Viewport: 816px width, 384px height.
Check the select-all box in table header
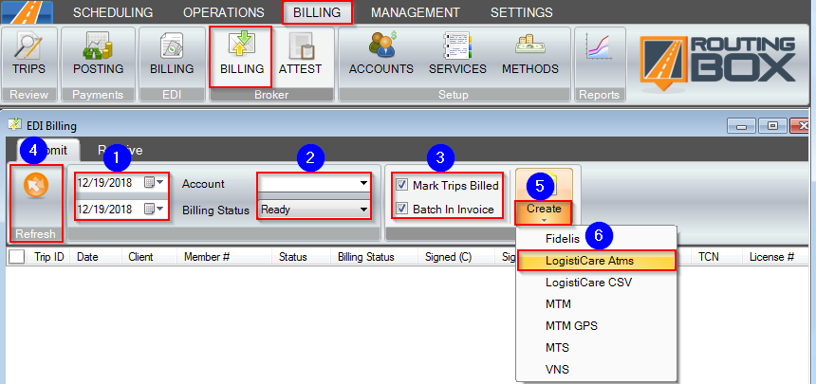[x=17, y=257]
